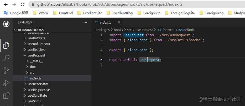The width and height of the screenshot is (245, 106).
Task: Expand the useRafTimeout folder
Action: coord(52,44)
